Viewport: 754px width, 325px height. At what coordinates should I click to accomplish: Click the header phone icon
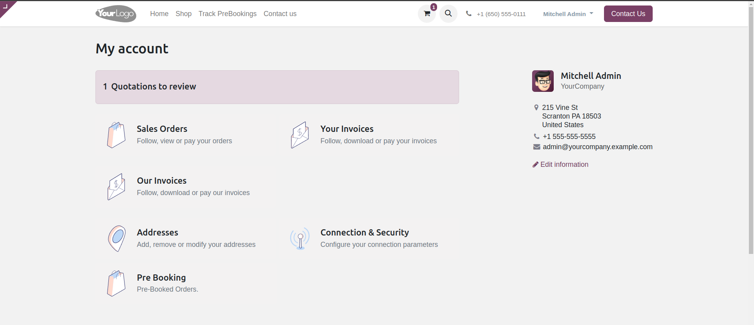tap(469, 14)
